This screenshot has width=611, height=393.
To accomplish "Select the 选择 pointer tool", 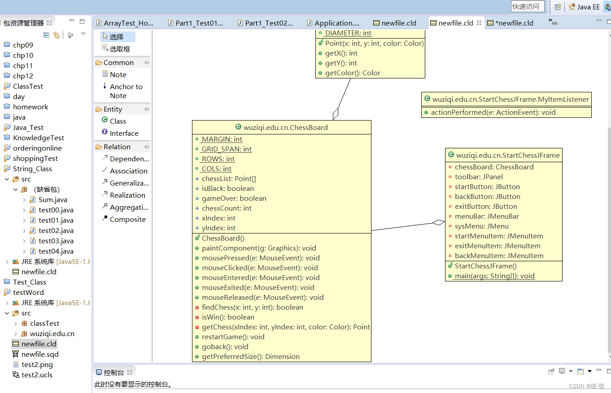I will click(x=118, y=37).
